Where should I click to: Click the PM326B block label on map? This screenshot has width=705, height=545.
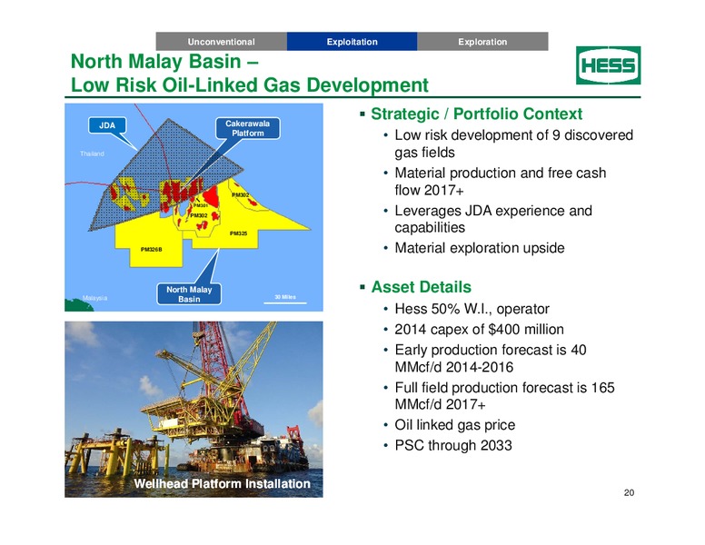151,250
